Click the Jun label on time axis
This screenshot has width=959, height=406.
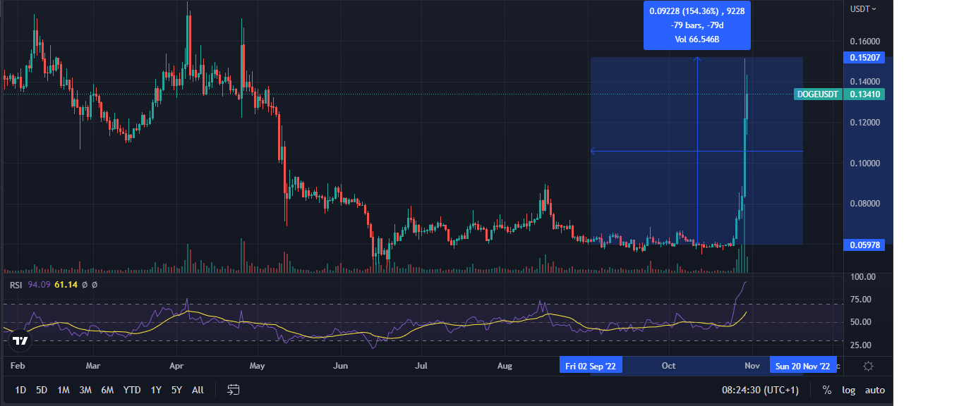tap(341, 366)
